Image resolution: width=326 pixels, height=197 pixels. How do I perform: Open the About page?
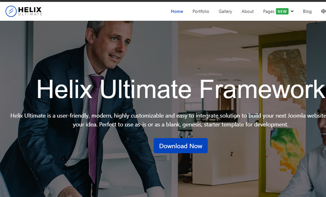coord(247,11)
